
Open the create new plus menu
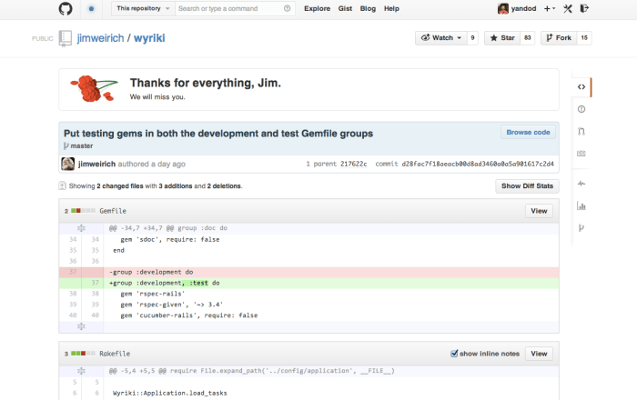(550, 8)
